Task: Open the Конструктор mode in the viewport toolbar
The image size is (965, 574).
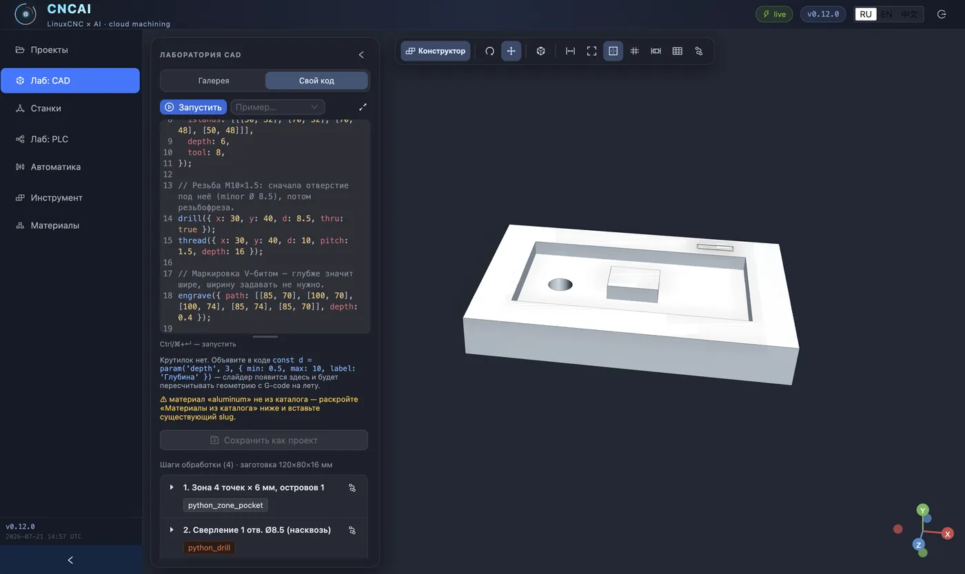Action: tap(436, 51)
